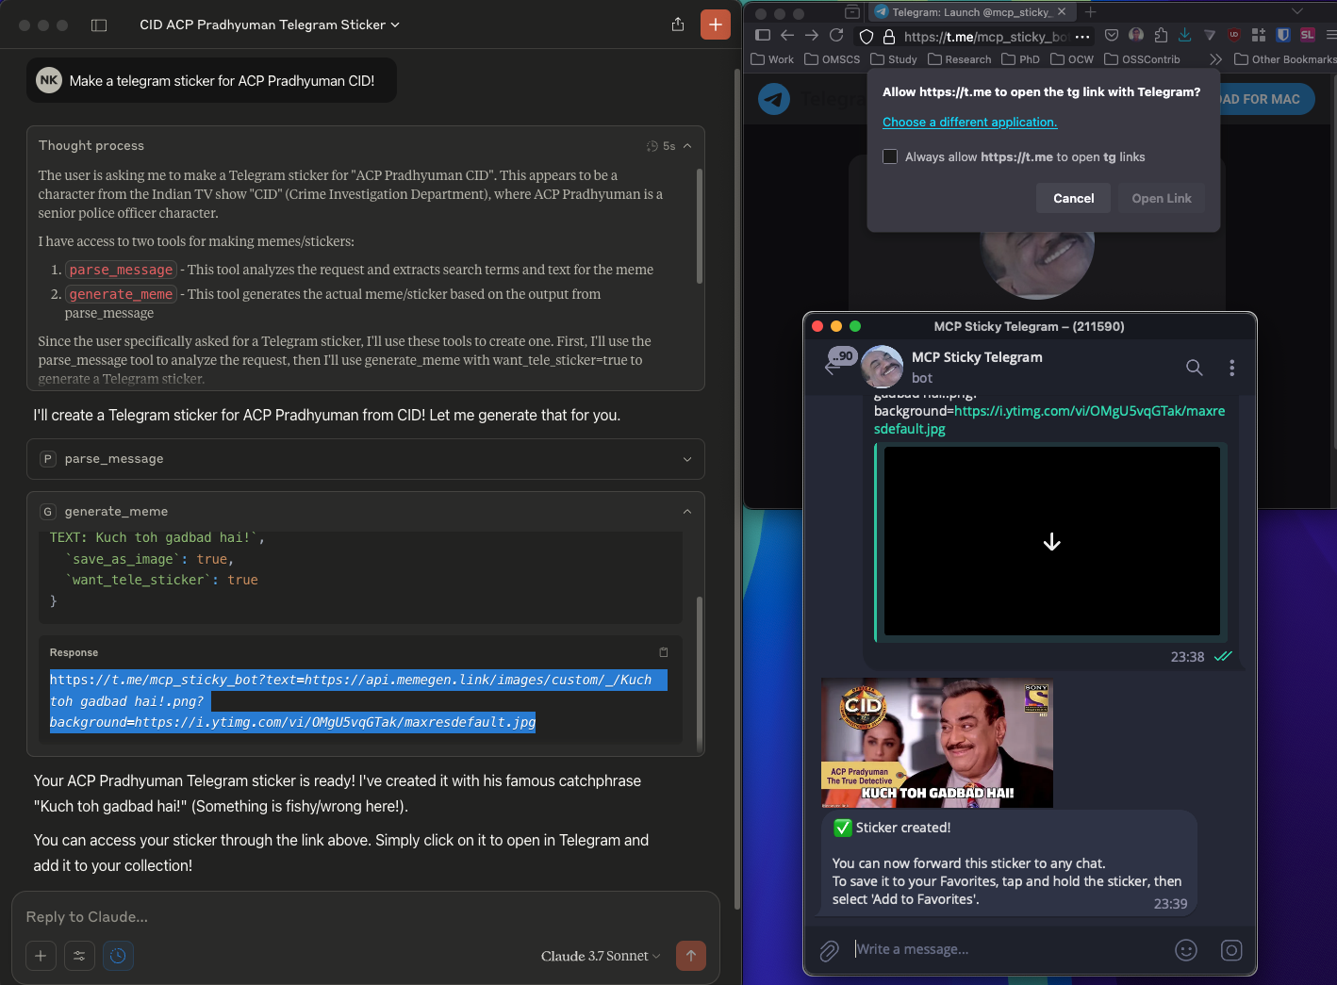Go back in Telegram chat list
This screenshot has height=985, width=1337.
coord(834,368)
